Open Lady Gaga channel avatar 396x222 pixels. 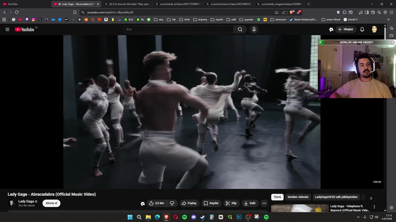pos(12,203)
